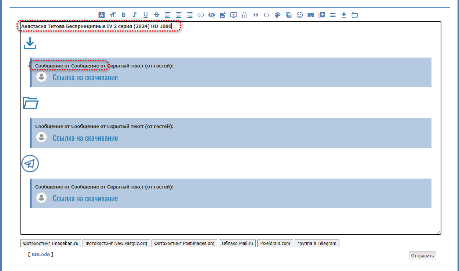Open the smiley emoticons picker

pos(300,15)
